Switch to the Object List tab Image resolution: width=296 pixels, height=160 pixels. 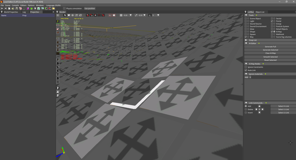pos(260,12)
